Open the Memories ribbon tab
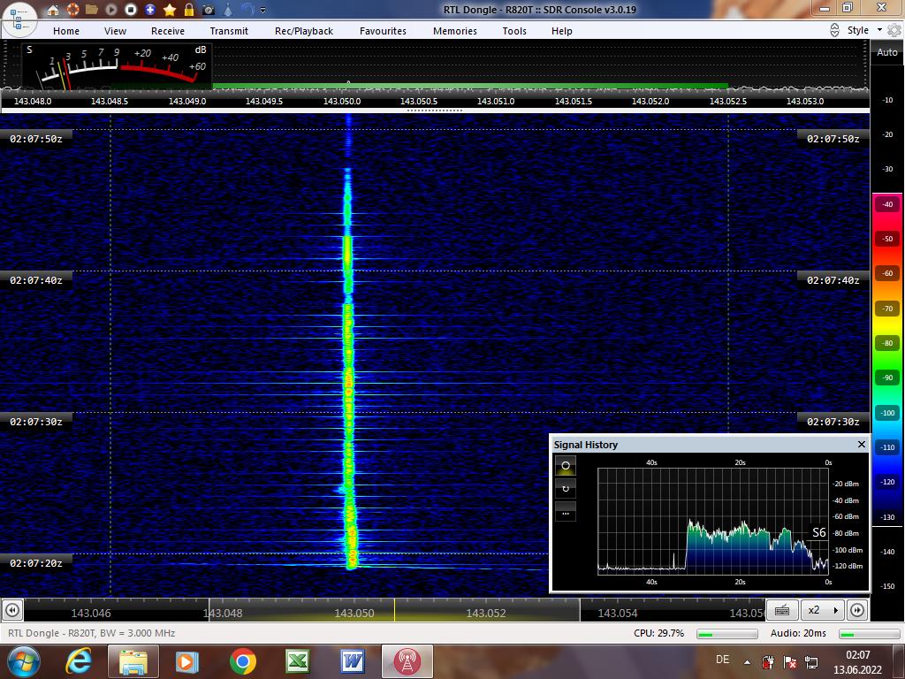905x679 pixels. [x=455, y=31]
